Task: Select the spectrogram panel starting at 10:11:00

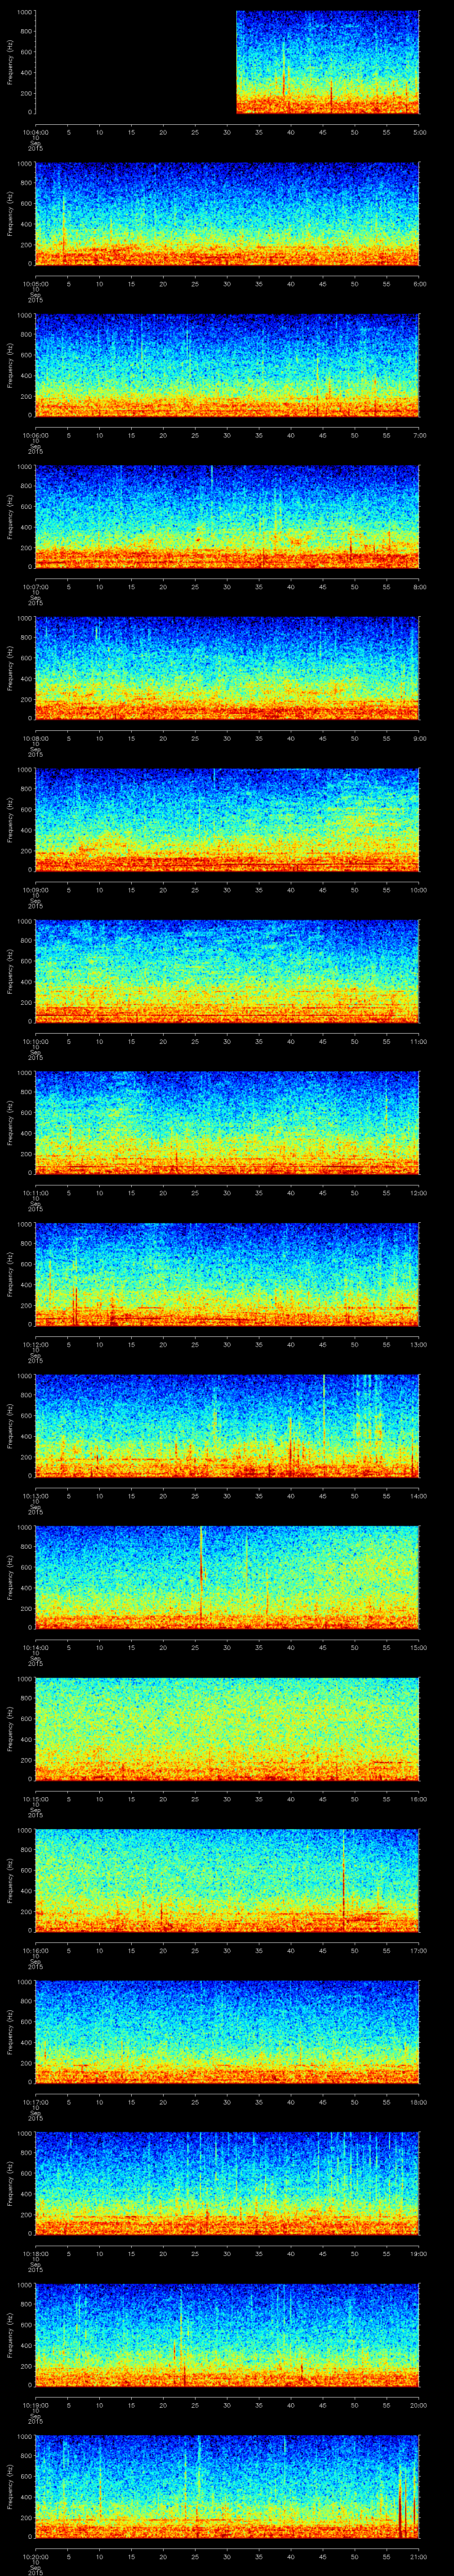Action: pyautogui.click(x=227, y=1123)
